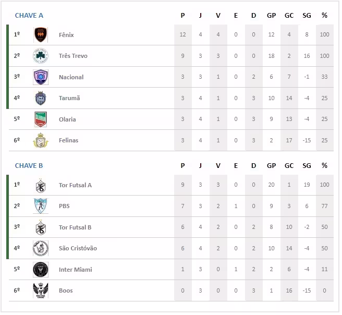Click the SG column header in Chave B
This screenshot has height=315, width=342.
pos(307,166)
